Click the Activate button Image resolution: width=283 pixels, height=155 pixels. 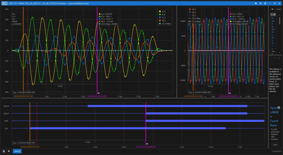click(275, 144)
